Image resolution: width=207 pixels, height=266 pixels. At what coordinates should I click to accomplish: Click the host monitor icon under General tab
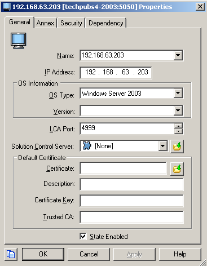(18, 41)
